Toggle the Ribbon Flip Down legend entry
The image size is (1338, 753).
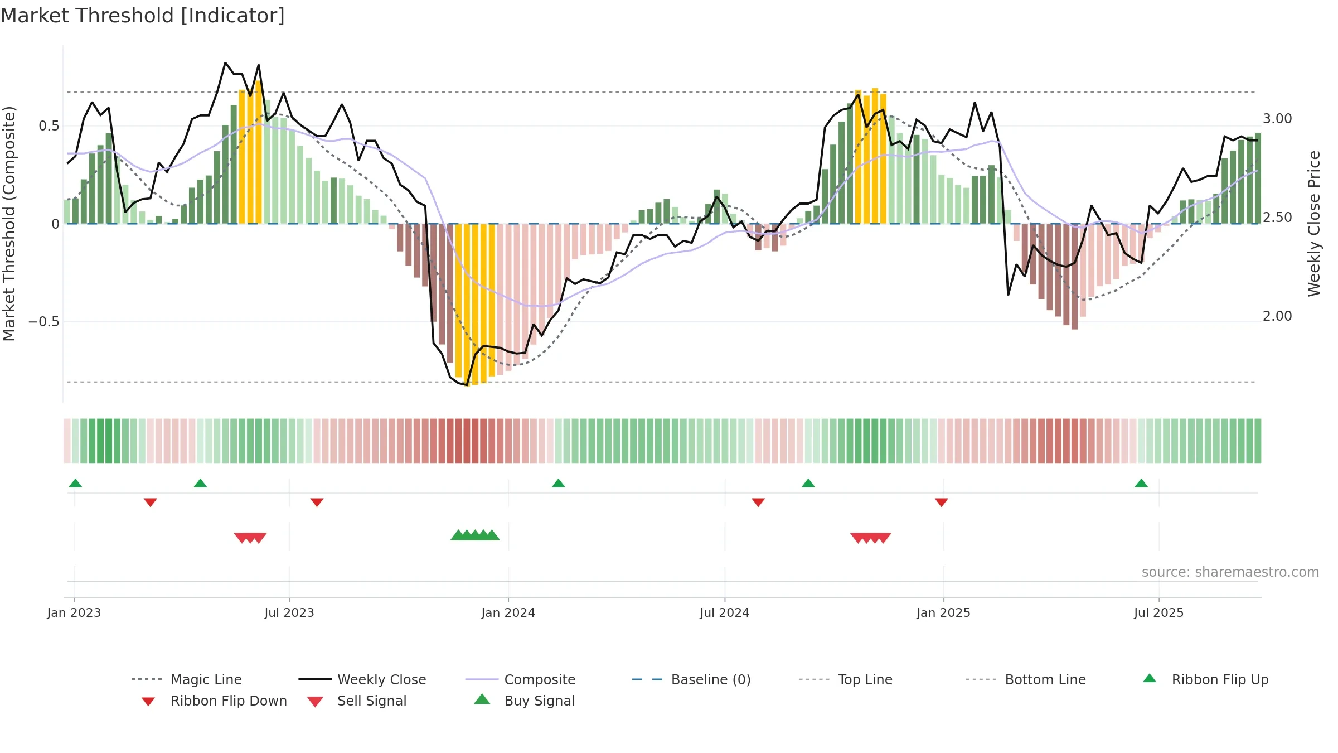point(214,701)
